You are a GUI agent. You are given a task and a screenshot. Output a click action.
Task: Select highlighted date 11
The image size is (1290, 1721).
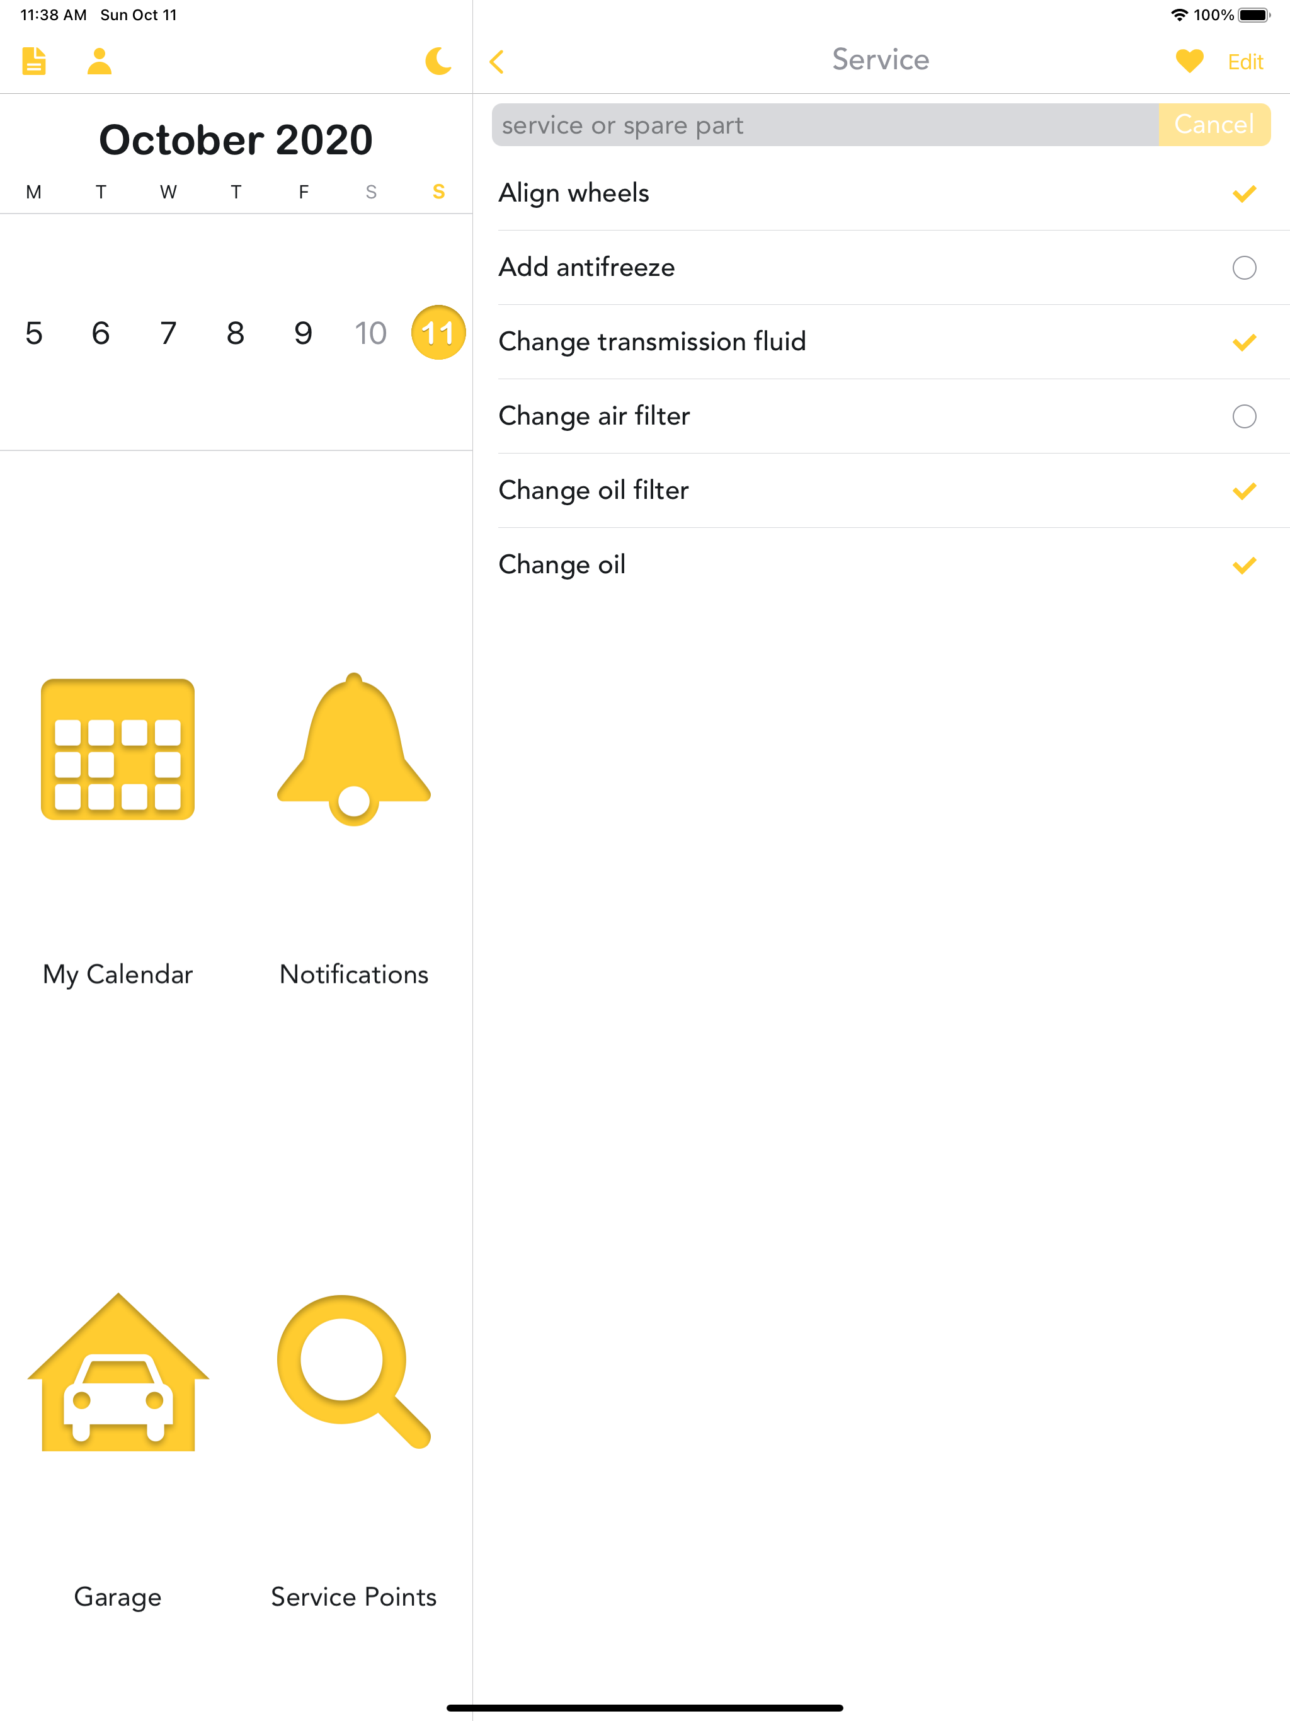[438, 333]
